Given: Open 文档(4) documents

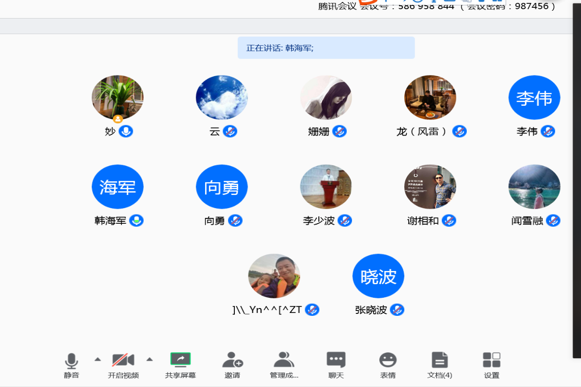Looking at the screenshot, I should point(439,360).
